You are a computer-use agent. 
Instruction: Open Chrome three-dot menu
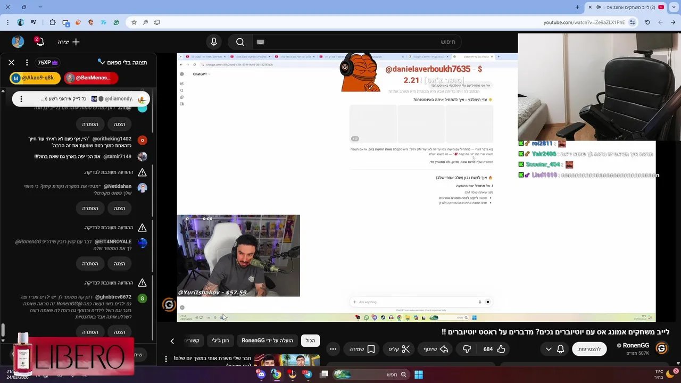7,22
